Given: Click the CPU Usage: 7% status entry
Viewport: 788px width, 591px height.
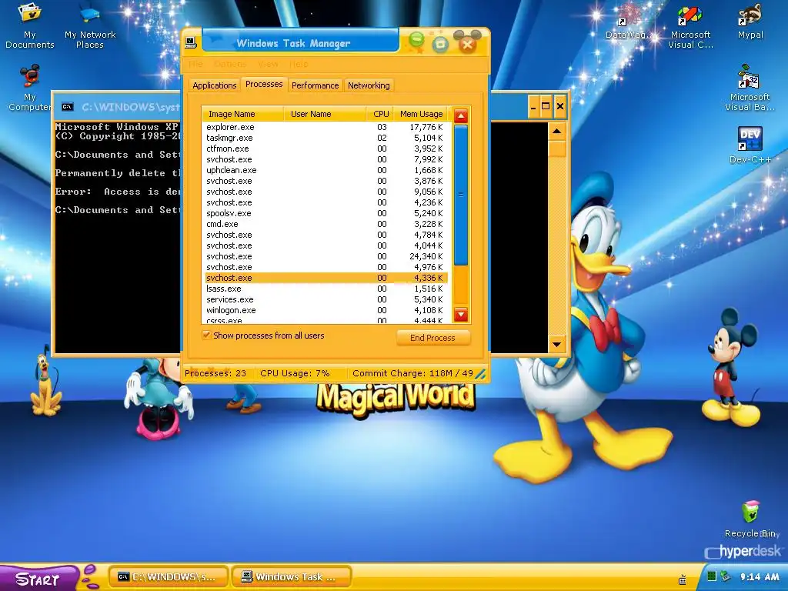Looking at the screenshot, I should pyautogui.click(x=295, y=373).
